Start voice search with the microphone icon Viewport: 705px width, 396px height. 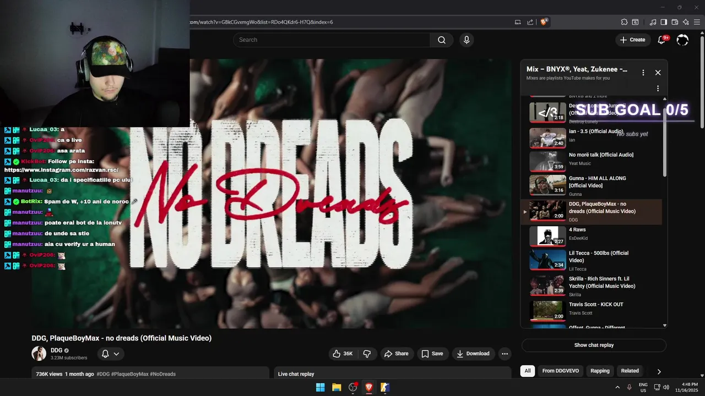point(467,40)
